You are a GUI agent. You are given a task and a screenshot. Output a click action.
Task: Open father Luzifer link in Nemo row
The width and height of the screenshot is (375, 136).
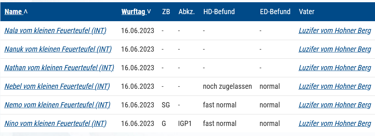[335, 105]
